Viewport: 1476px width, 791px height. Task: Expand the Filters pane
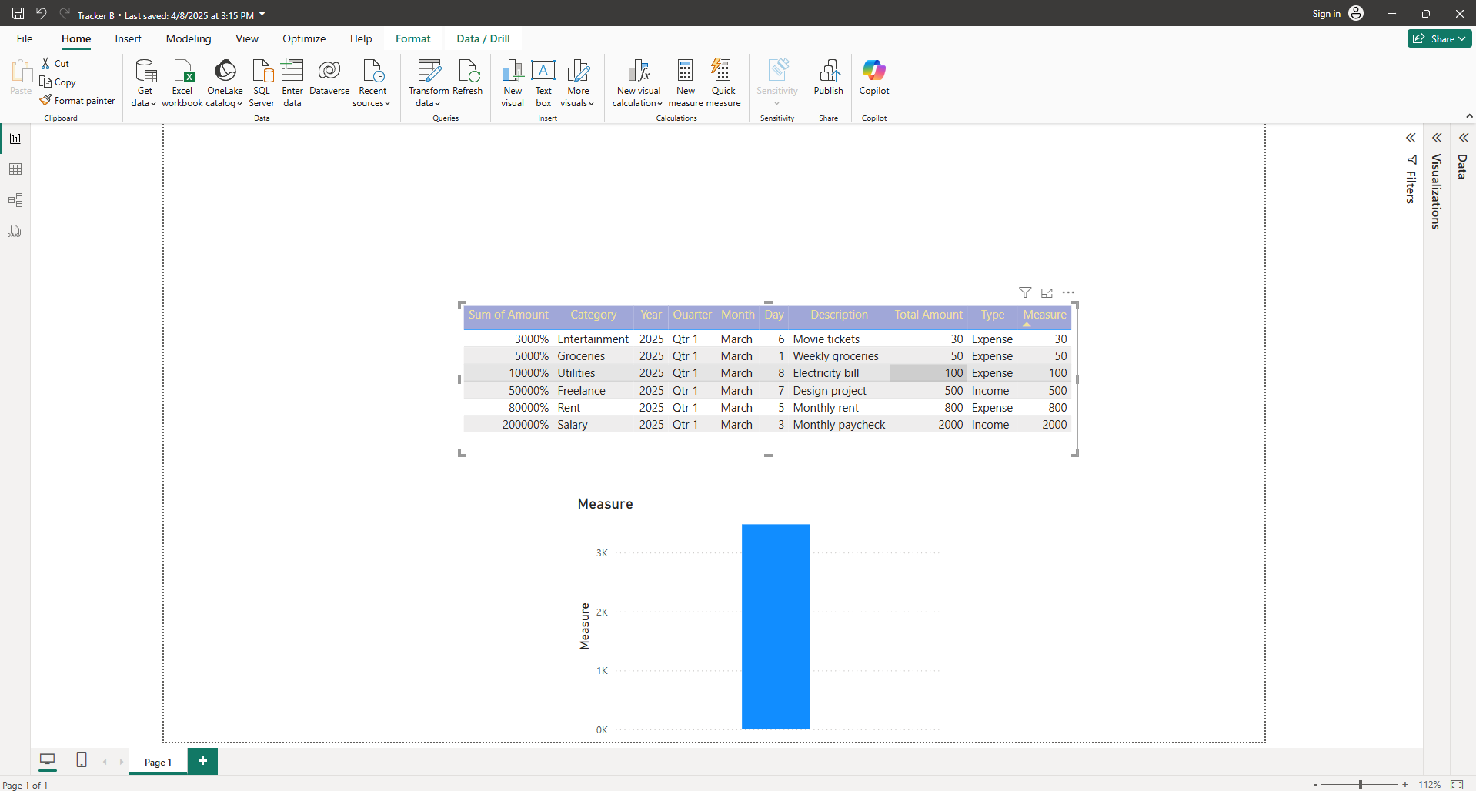[x=1411, y=139]
